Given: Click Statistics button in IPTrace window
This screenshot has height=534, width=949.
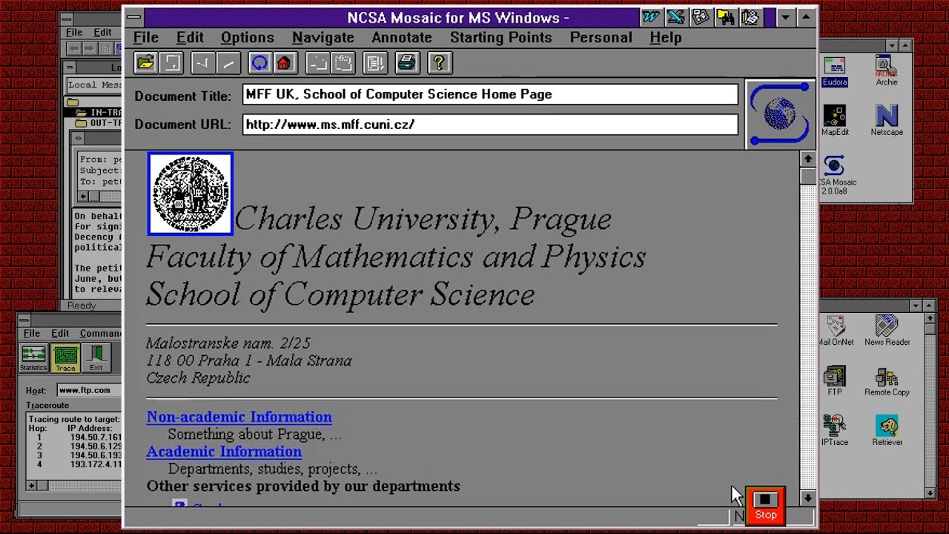Looking at the screenshot, I should [x=33, y=357].
